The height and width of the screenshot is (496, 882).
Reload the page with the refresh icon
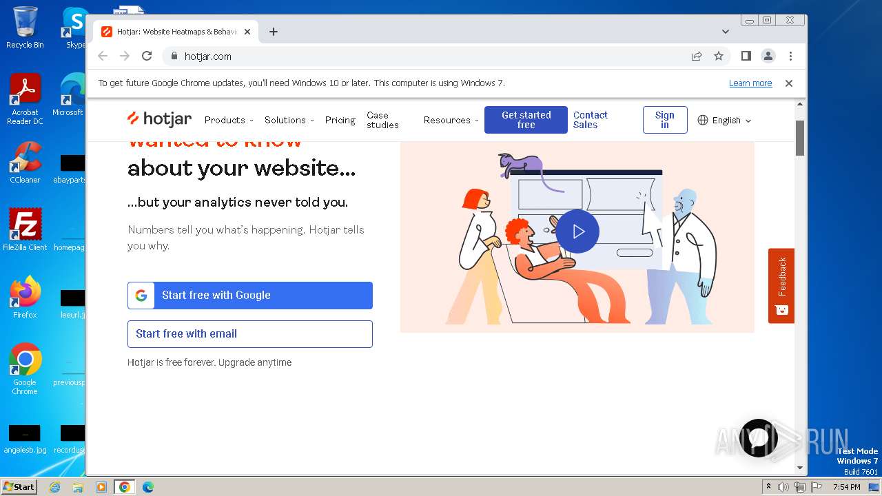(147, 56)
